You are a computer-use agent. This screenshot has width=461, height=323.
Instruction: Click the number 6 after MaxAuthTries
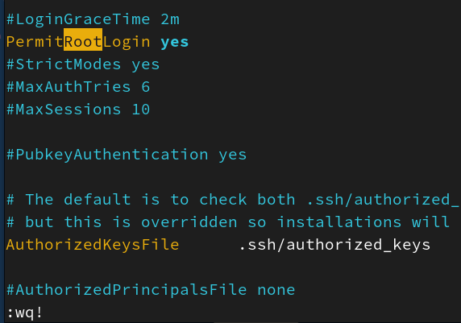146,87
